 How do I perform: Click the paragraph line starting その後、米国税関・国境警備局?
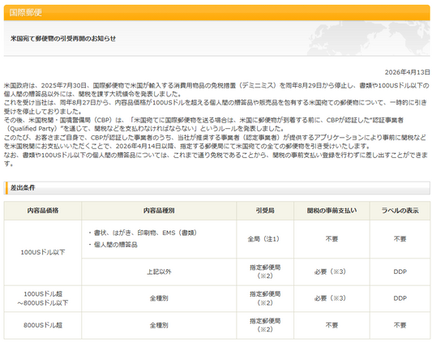coord(203,121)
